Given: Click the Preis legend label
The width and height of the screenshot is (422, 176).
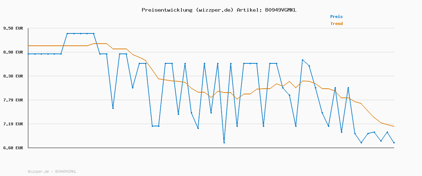Looking at the screenshot, I should pyautogui.click(x=336, y=17).
